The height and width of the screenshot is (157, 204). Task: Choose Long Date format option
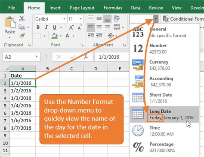(x=164, y=115)
